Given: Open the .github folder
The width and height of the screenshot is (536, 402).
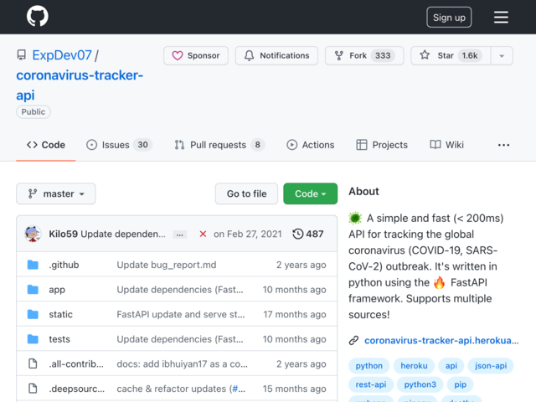Looking at the screenshot, I should pyautogui.click(x=64, y=265).
